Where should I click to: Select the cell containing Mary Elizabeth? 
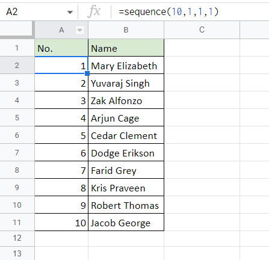pos(126,66)
